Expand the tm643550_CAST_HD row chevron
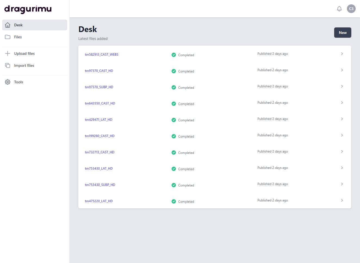 point(342,103)
